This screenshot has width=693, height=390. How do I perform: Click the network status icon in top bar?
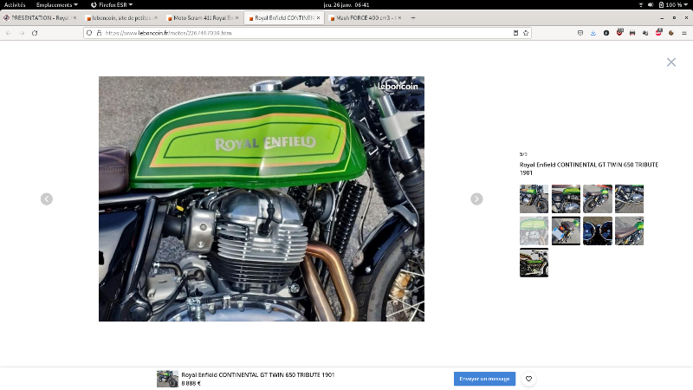click(641, 5)
